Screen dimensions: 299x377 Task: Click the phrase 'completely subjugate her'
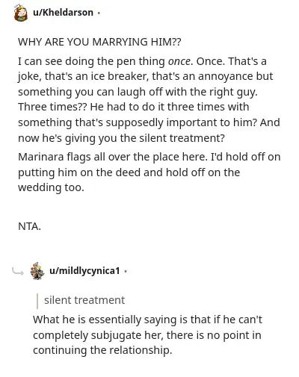(99, 335)
